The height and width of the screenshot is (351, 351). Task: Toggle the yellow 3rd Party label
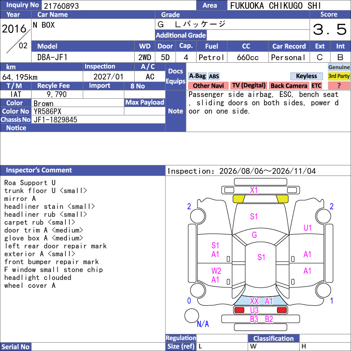pyautogui.click(x=339, y=76)
